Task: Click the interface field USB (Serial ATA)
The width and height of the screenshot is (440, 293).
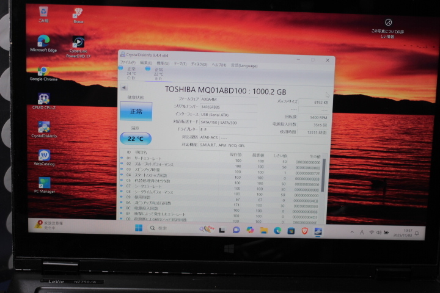Action: pos(228,115)
